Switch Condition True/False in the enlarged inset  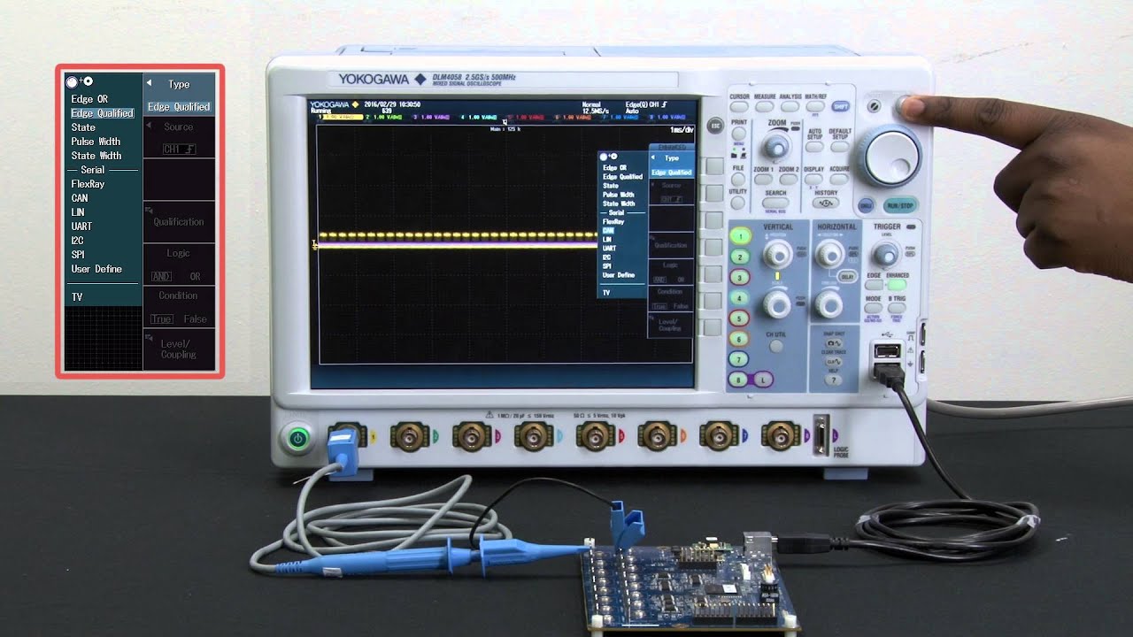[179, 307]
